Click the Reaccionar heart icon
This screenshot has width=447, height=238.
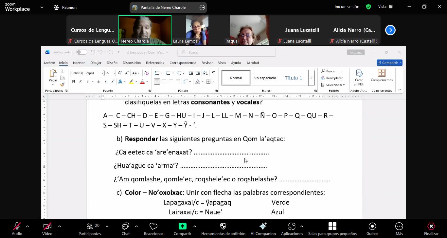pyautogui.click(x=153, y=227)
